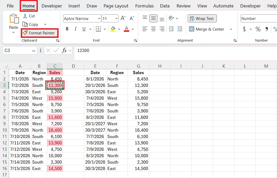
Task: Click the Merge & Center button
Action: [206, 29]
